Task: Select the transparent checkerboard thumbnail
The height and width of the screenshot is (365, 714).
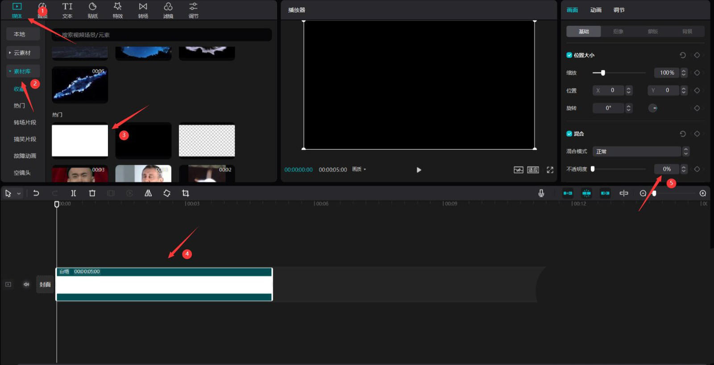Action: pyautogui.click(x=207, y=141)
